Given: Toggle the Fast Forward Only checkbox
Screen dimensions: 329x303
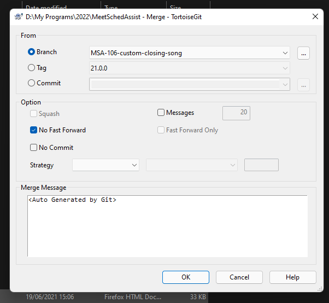Looking at the screenshot, I should click(x=161, y=130).
